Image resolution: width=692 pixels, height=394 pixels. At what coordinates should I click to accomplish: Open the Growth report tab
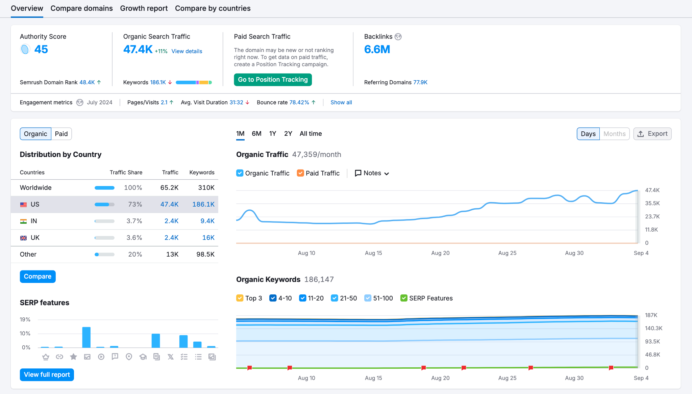tap(144, 8)
